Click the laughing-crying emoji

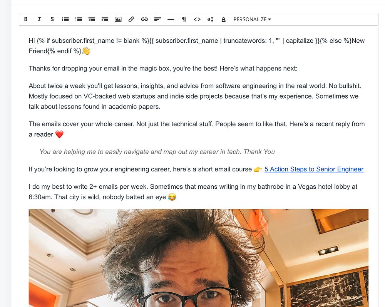tap(172, 197)
